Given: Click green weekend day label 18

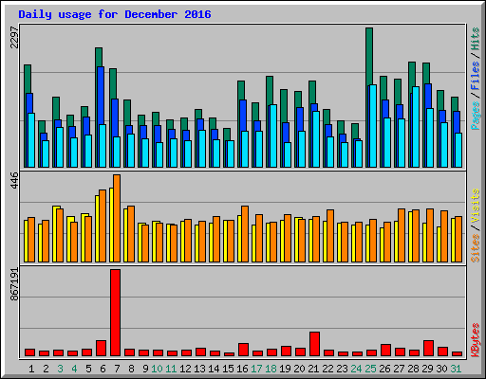Looking at the screenshot, I should (x=271, y=369).
